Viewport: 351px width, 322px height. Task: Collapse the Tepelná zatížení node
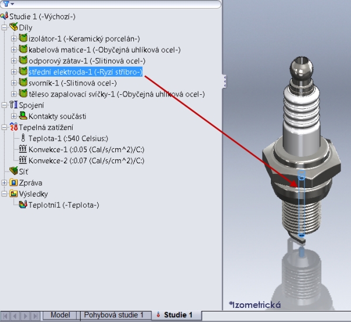(4, 127)
